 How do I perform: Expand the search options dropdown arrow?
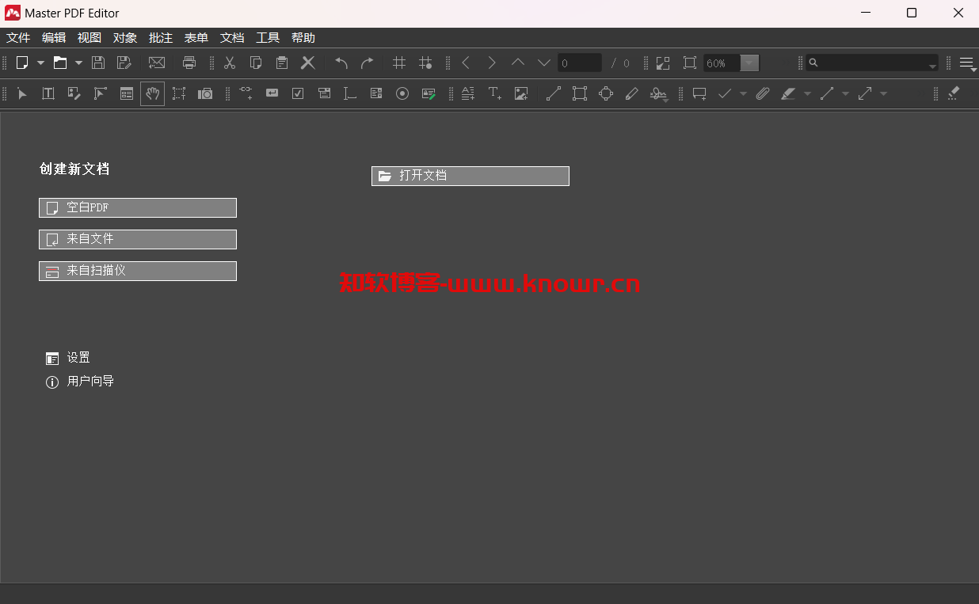932,66
